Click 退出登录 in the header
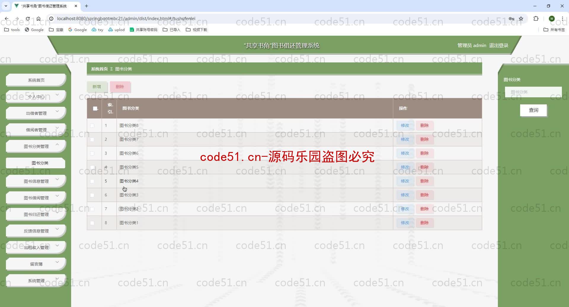569x307 pixels. [498, 45]
